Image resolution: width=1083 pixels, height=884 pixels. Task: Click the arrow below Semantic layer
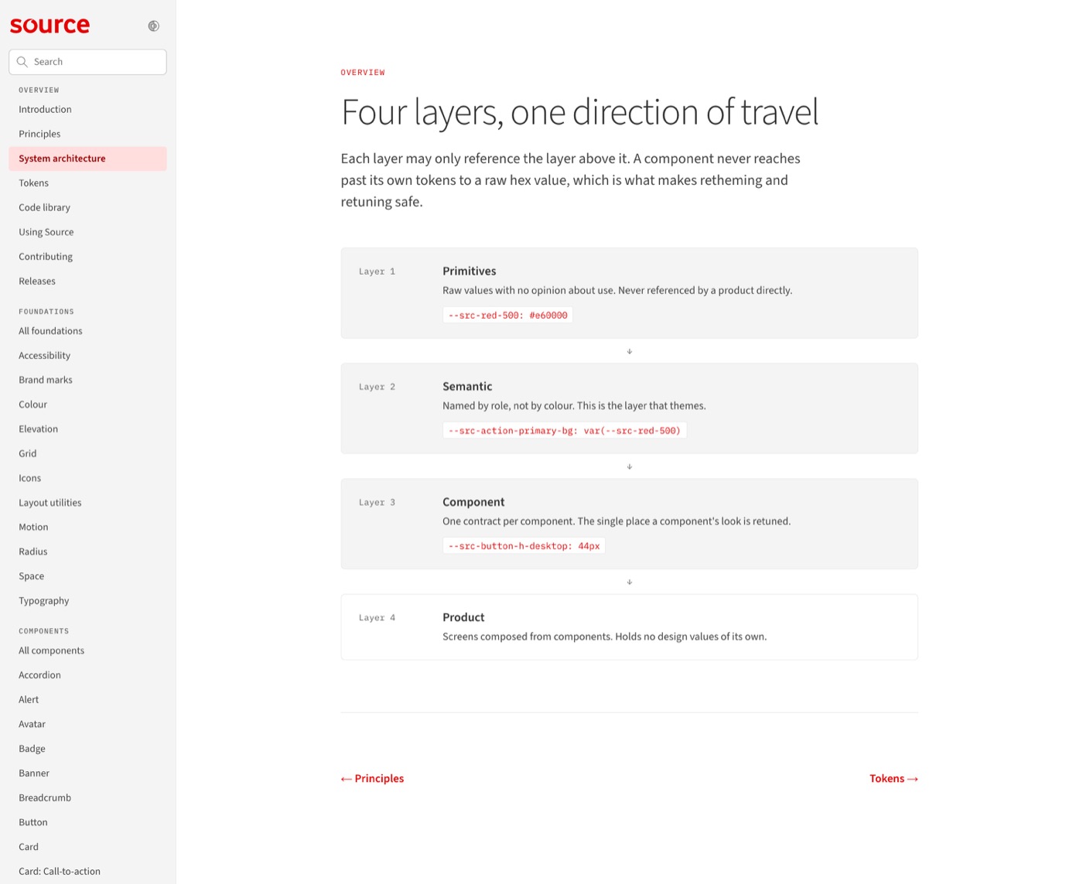(629, 466)
